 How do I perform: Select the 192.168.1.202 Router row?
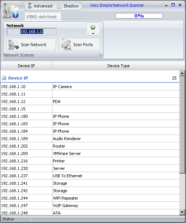(90, 146)
